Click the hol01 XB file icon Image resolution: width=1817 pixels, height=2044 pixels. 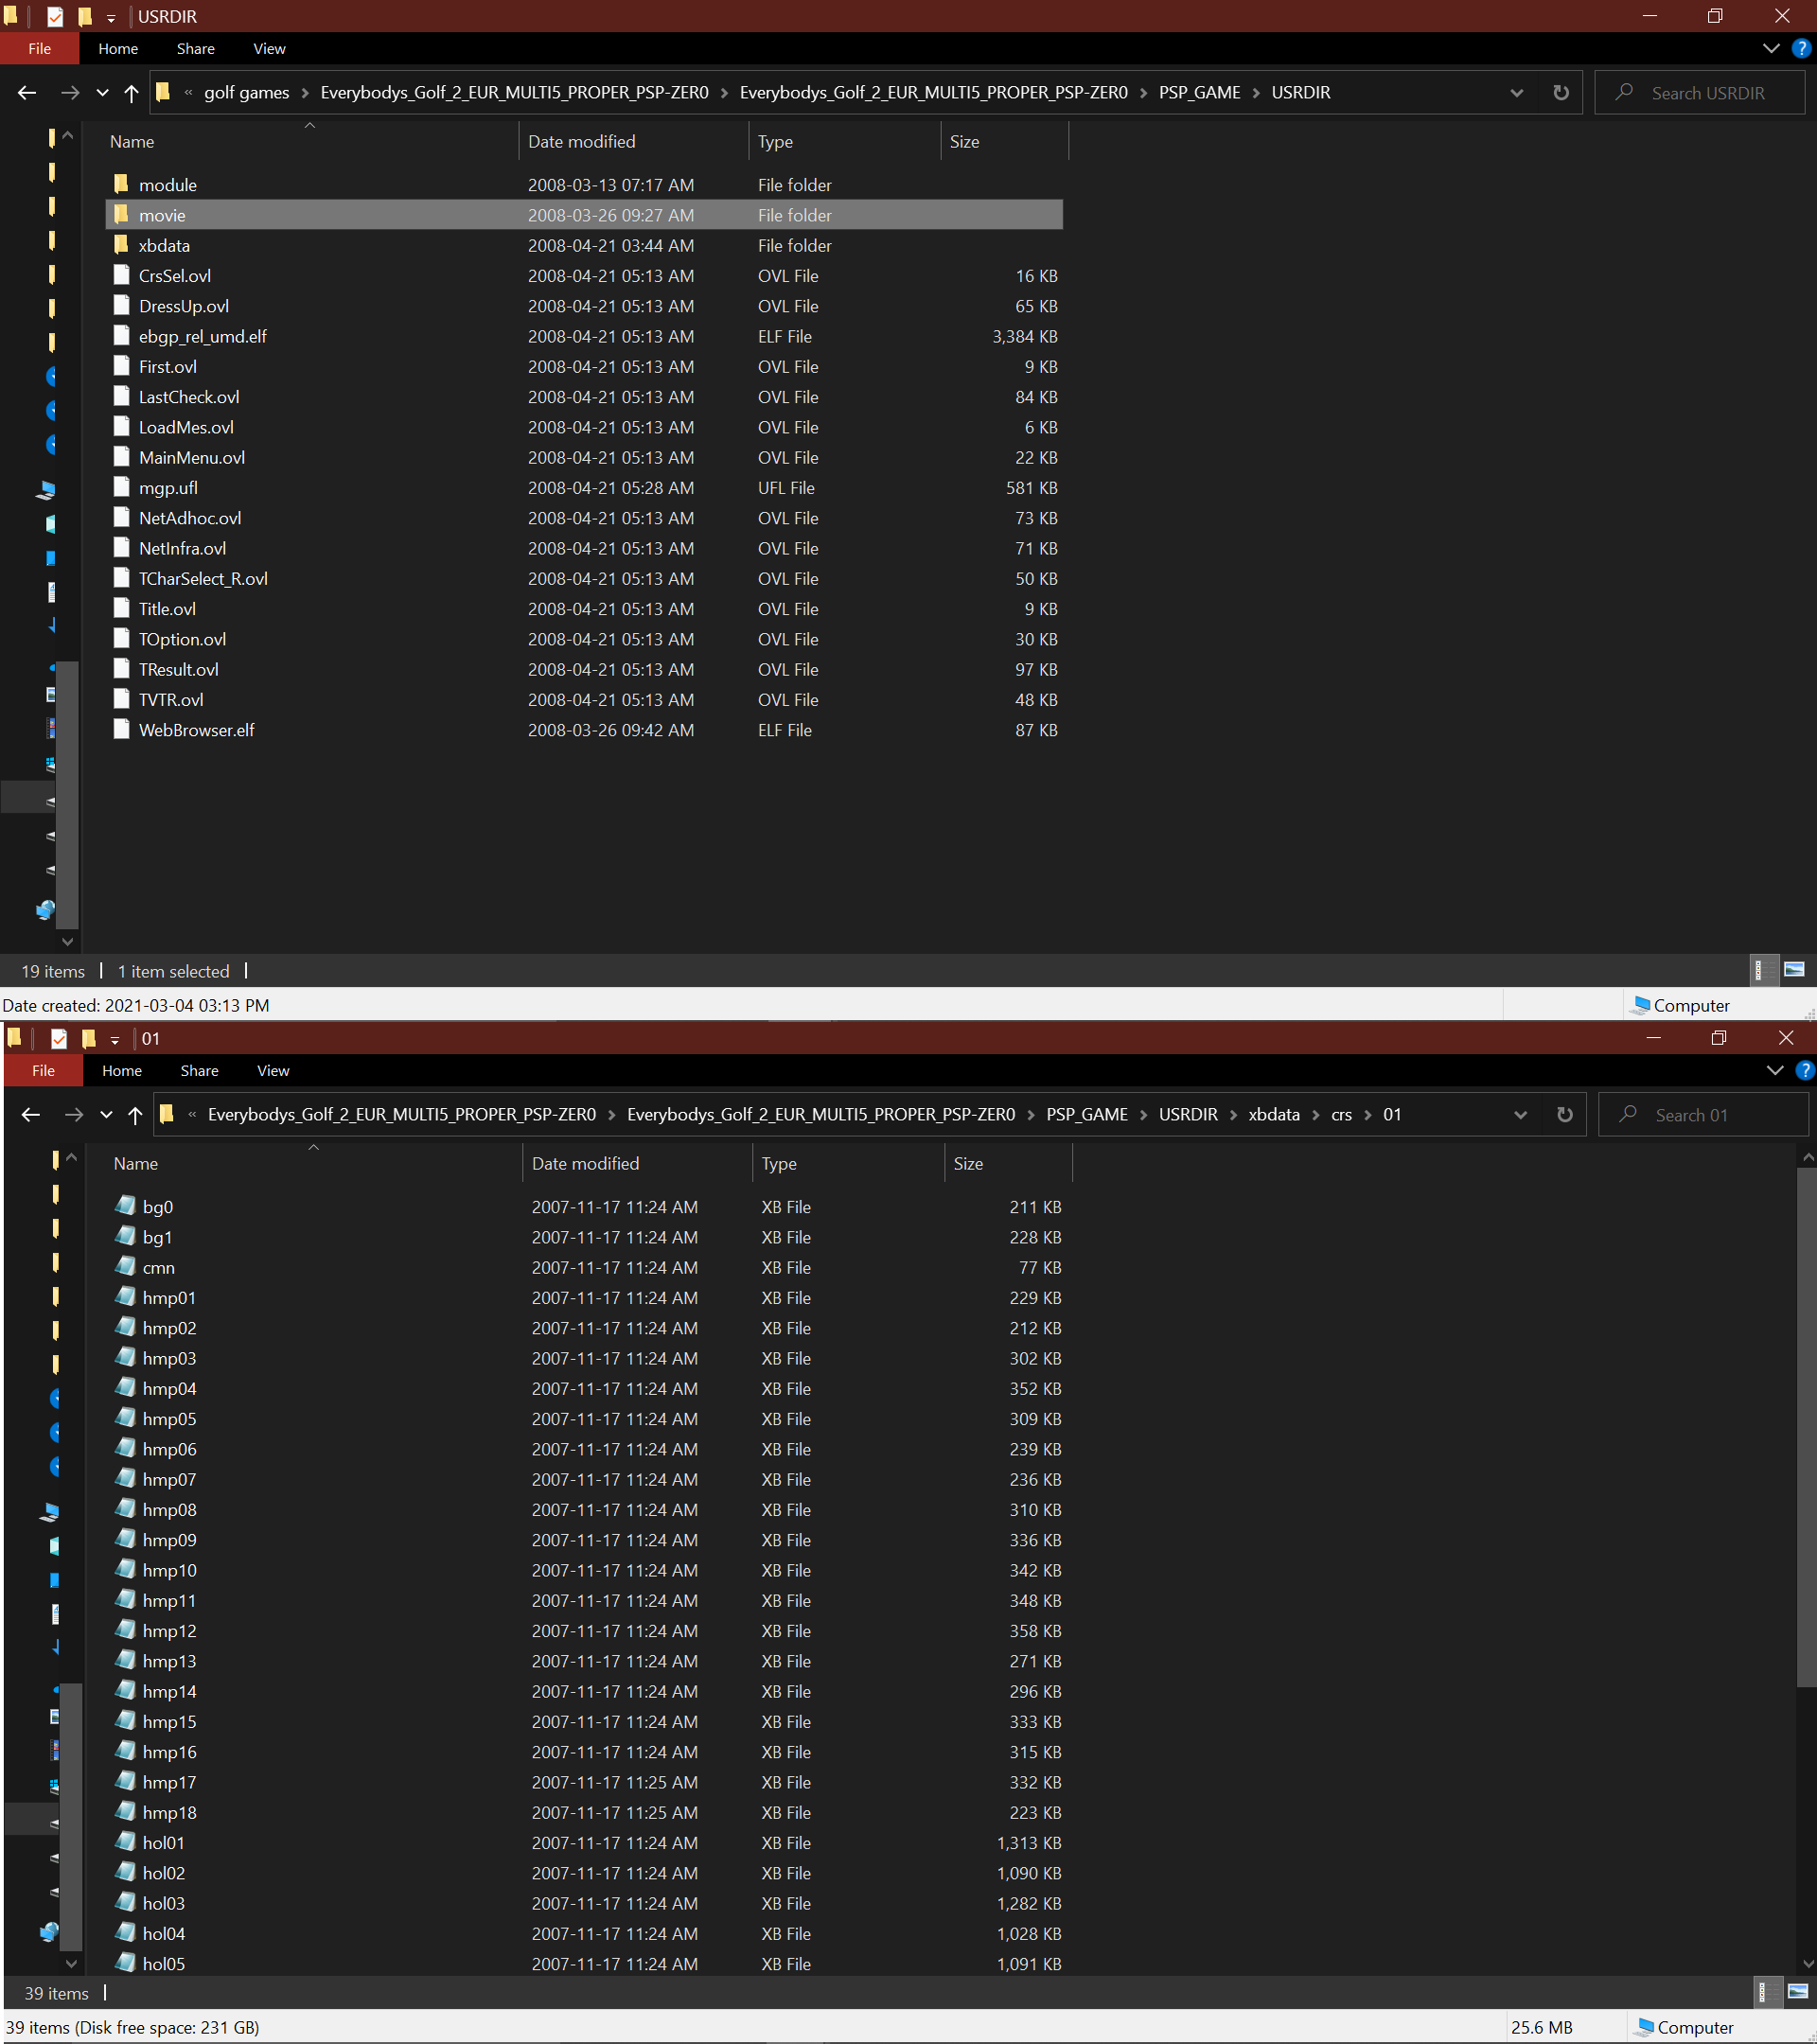[x=125, y=1842]
